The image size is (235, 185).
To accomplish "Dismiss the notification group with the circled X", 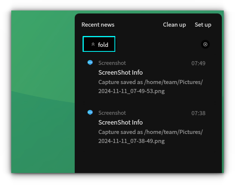I will [x=205, y=44].
